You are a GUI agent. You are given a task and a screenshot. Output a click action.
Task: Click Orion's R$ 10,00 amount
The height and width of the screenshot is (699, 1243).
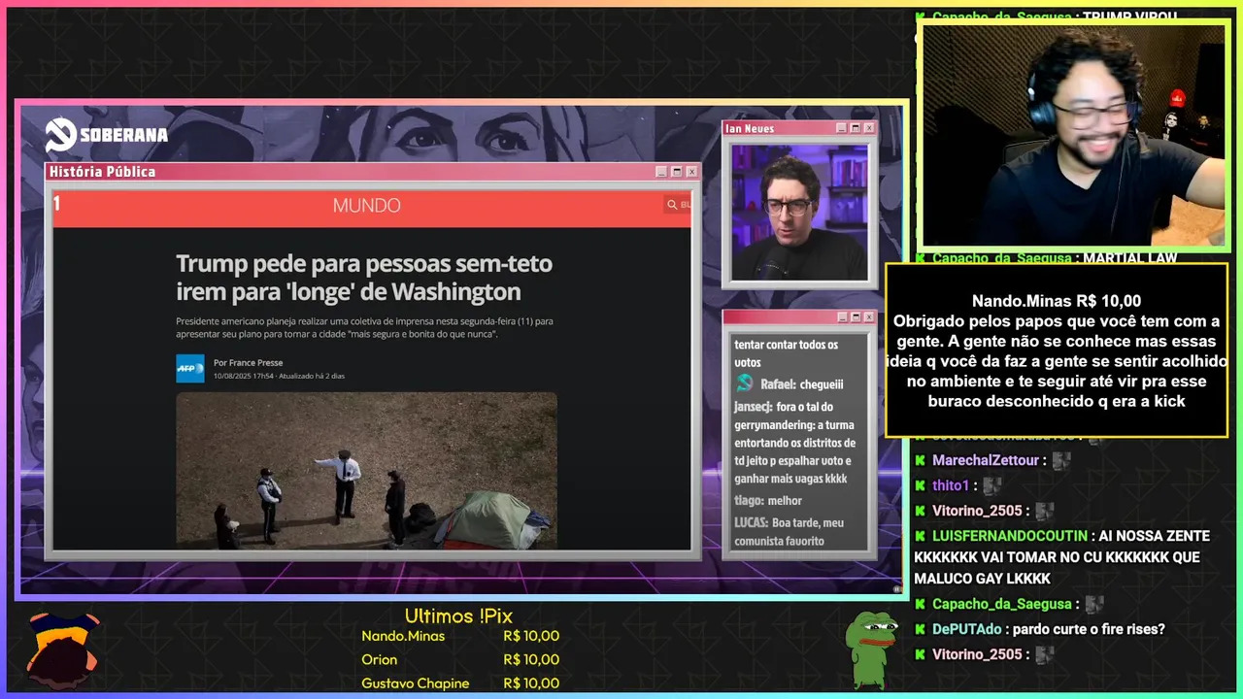pos(531,659)
